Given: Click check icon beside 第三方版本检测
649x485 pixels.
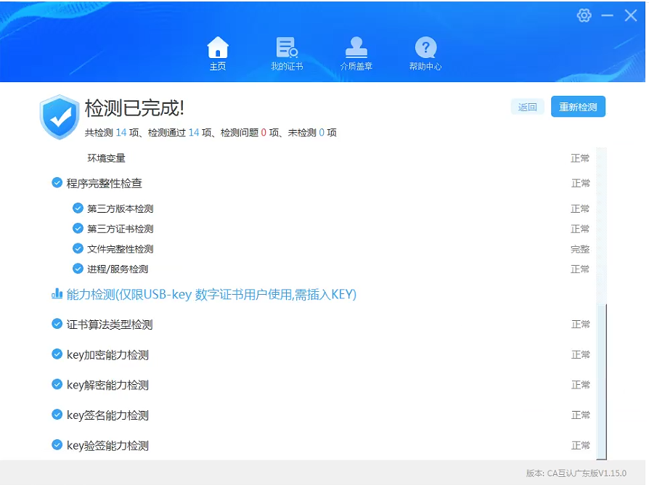Looking at the screenshot, I should coord(78,208).
